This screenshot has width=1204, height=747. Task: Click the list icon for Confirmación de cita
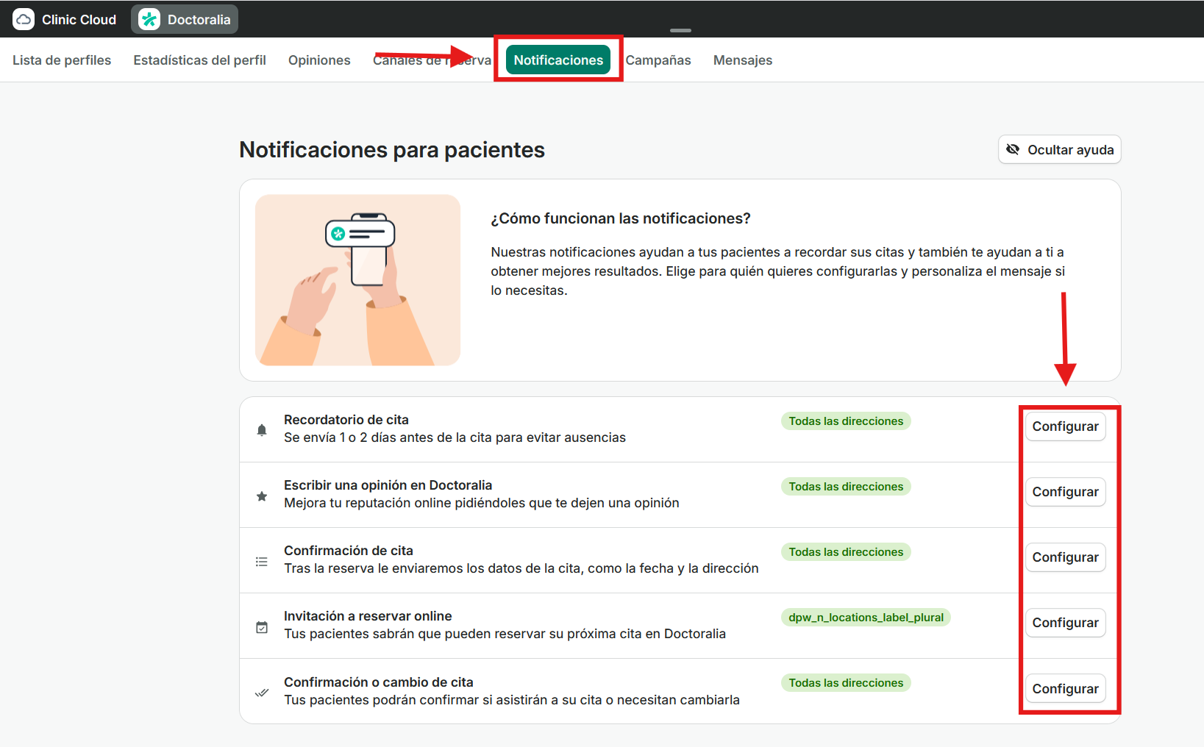(262, 562)
